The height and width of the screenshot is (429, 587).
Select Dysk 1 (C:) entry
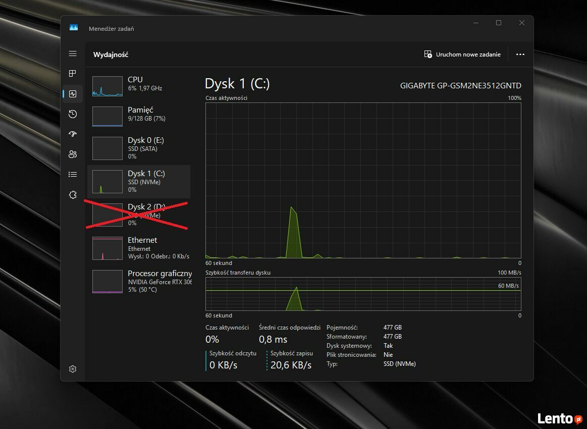139,181
